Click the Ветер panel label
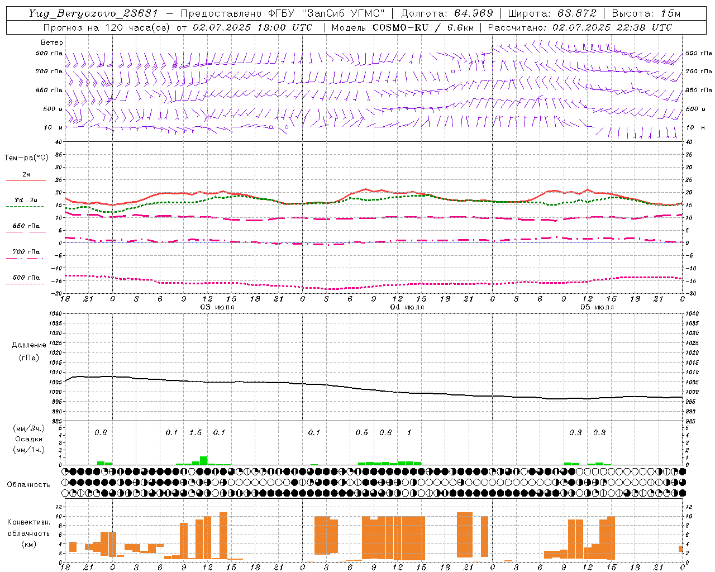Viewport: 715px width, 572px height. click(x=52, y=42)
